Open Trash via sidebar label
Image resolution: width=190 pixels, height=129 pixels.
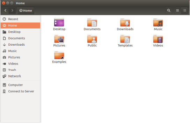(x=12, y=70)
